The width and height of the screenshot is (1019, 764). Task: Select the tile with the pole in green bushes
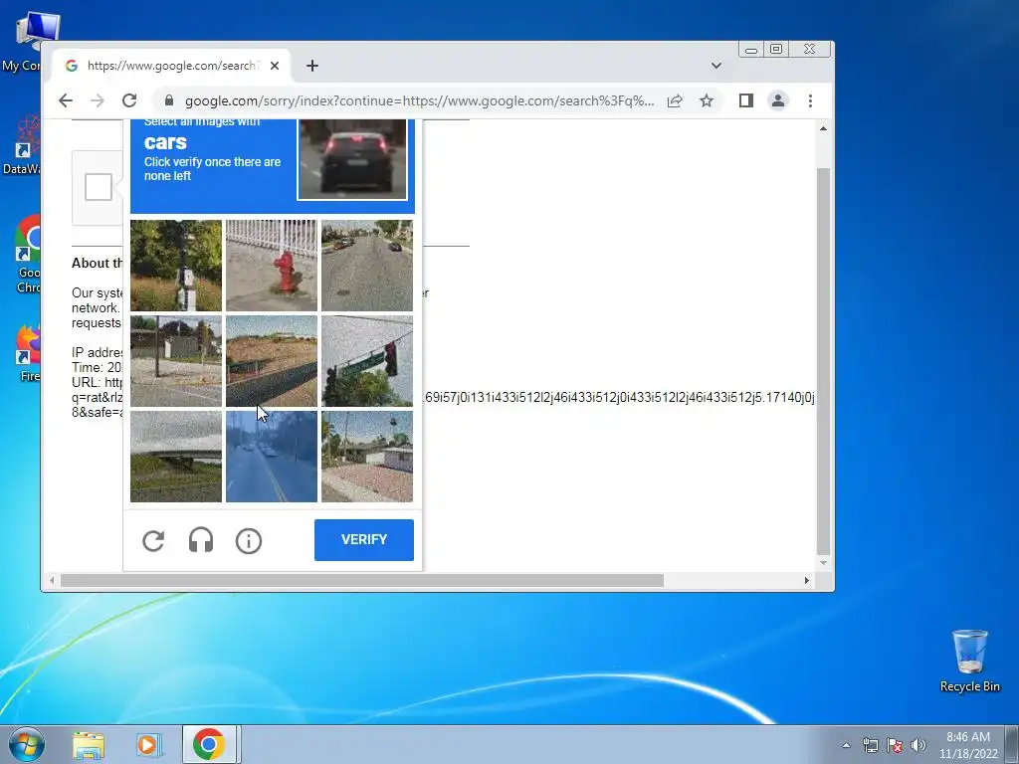tap(176, 265)
